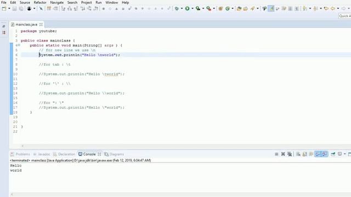Viewport: 351px width, 197px height.
Task: Click the Pin Console icon
Action: pos(333,154)
